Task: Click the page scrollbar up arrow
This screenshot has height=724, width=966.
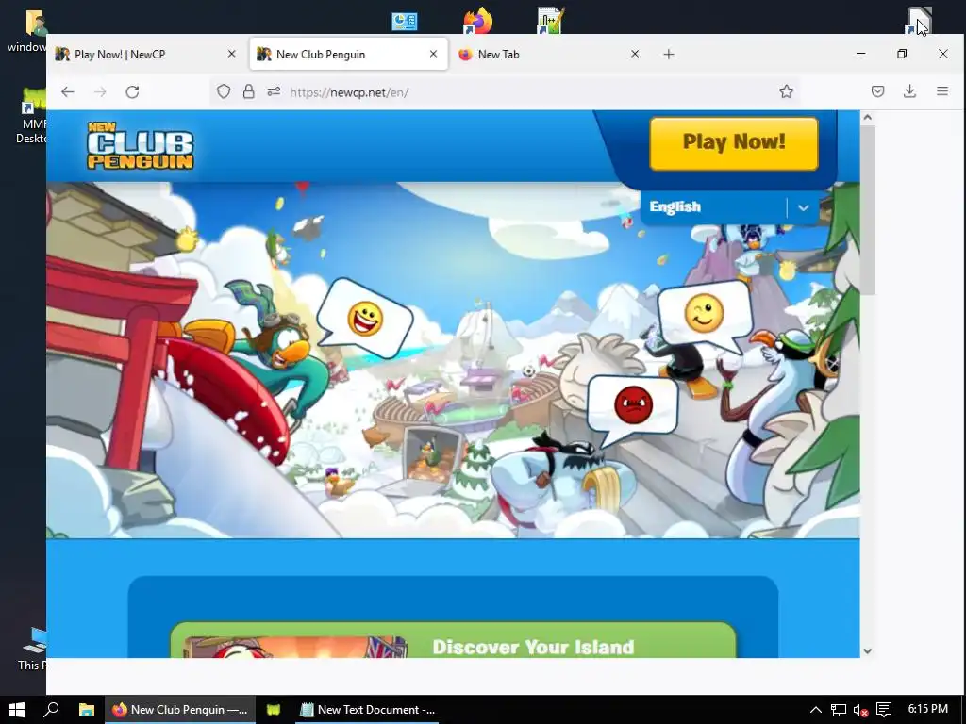Action: click(868, 118)
